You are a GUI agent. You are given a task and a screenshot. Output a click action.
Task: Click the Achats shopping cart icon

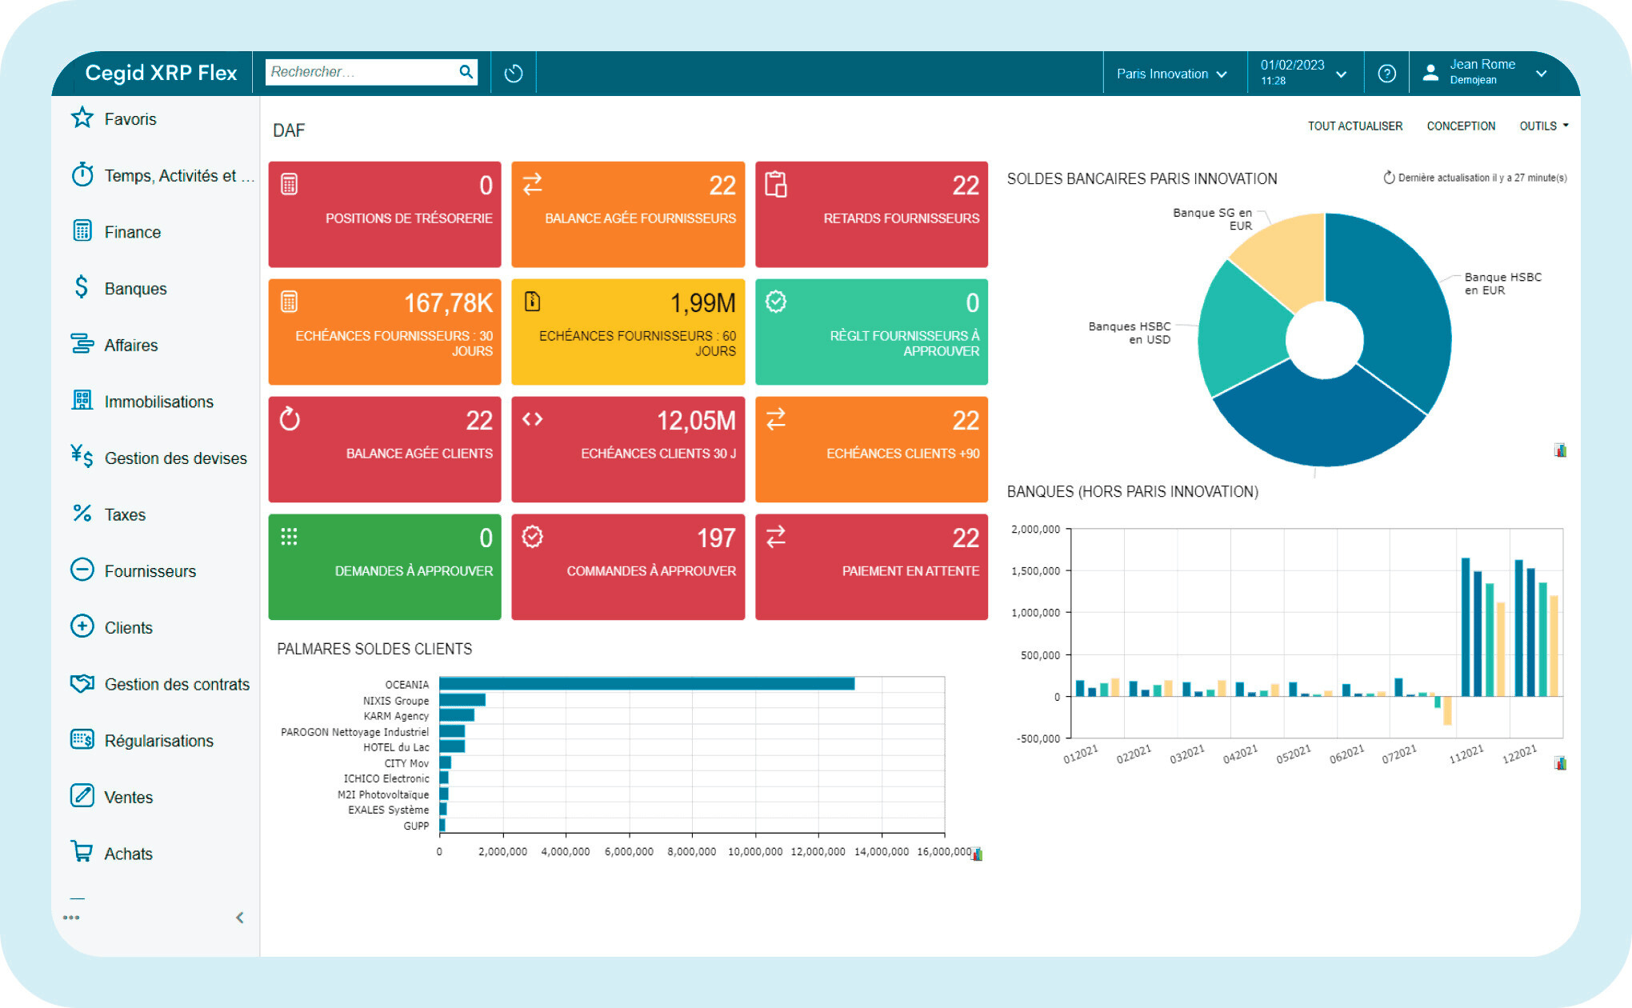click(x=82, y=852)
